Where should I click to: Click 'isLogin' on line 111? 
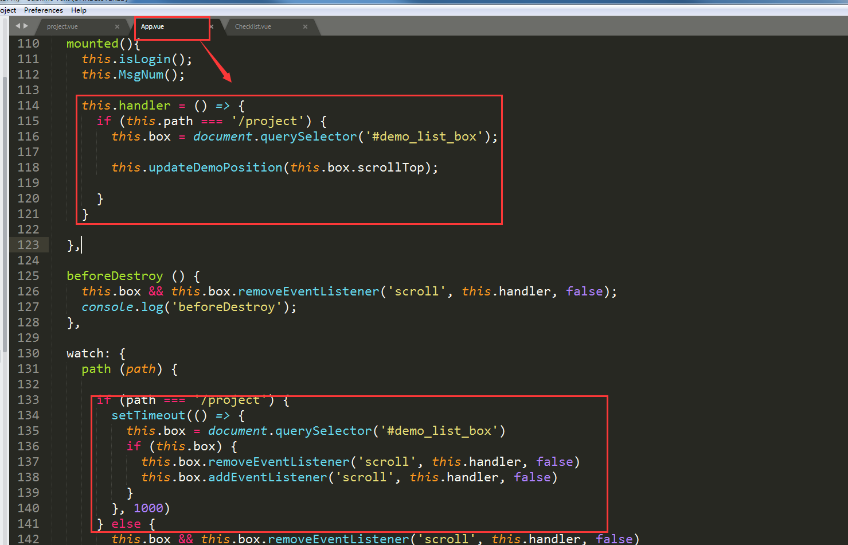(144, 59)
